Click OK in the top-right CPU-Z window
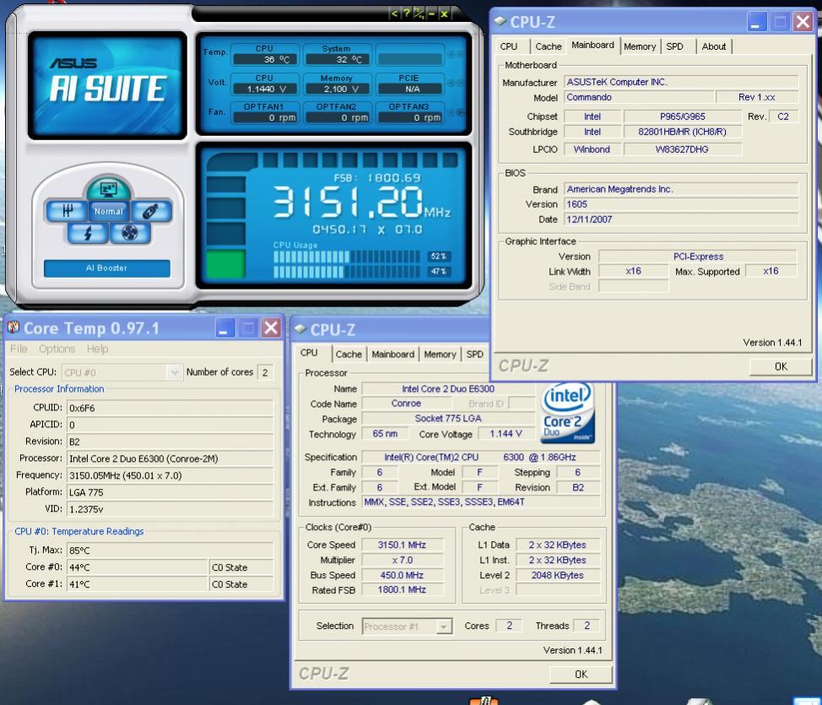 tap(781, 366)
